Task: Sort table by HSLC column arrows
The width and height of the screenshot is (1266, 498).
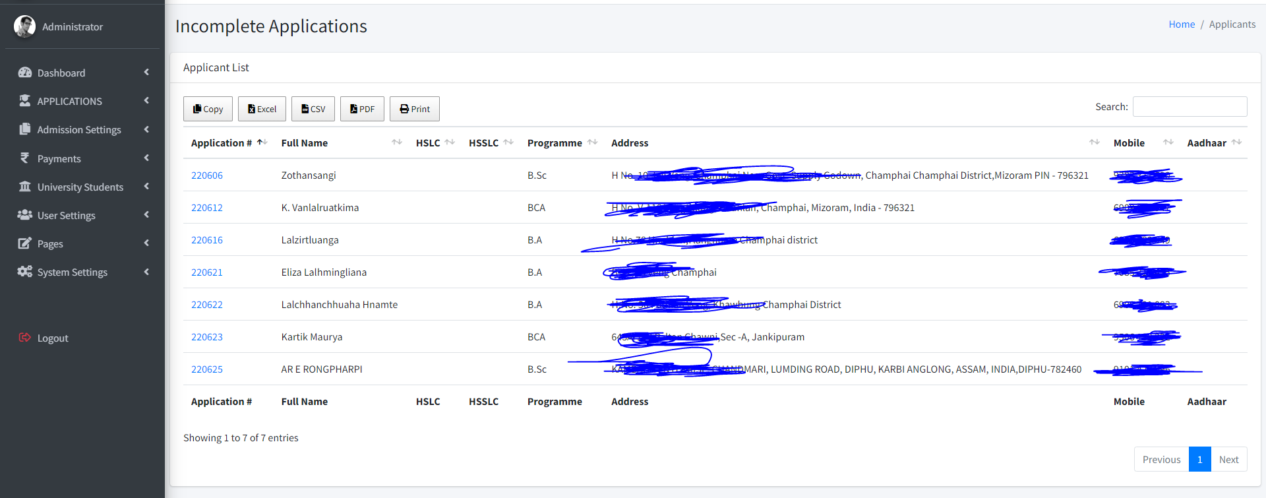Action: (x=450, y=142)
